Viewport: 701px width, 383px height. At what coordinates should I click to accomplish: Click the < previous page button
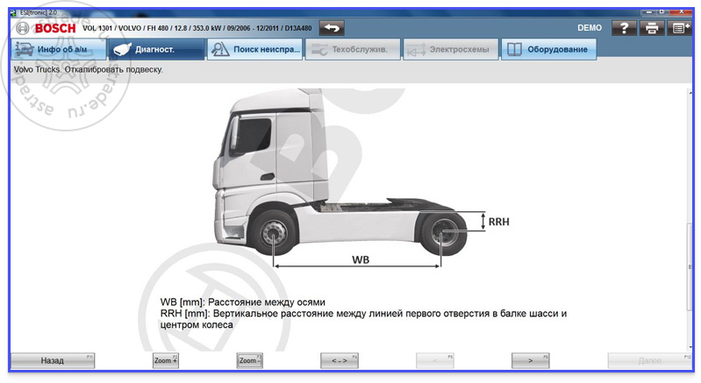(x=435, y=361)
